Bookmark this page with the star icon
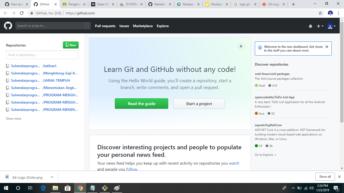Image resolution: width=344 pixels, height=193 pixels. click(x=320, y=13)
